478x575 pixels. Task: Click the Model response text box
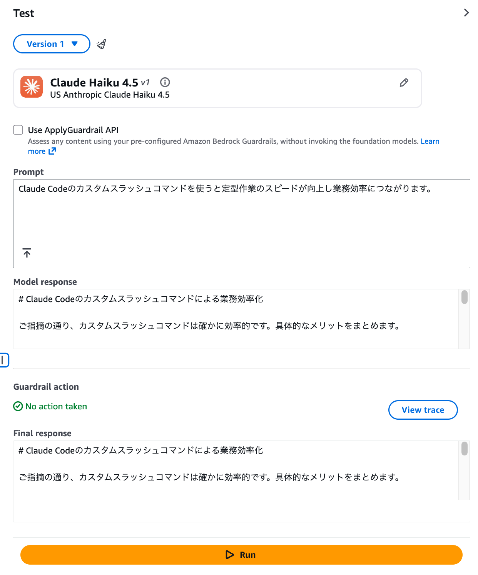236,319
